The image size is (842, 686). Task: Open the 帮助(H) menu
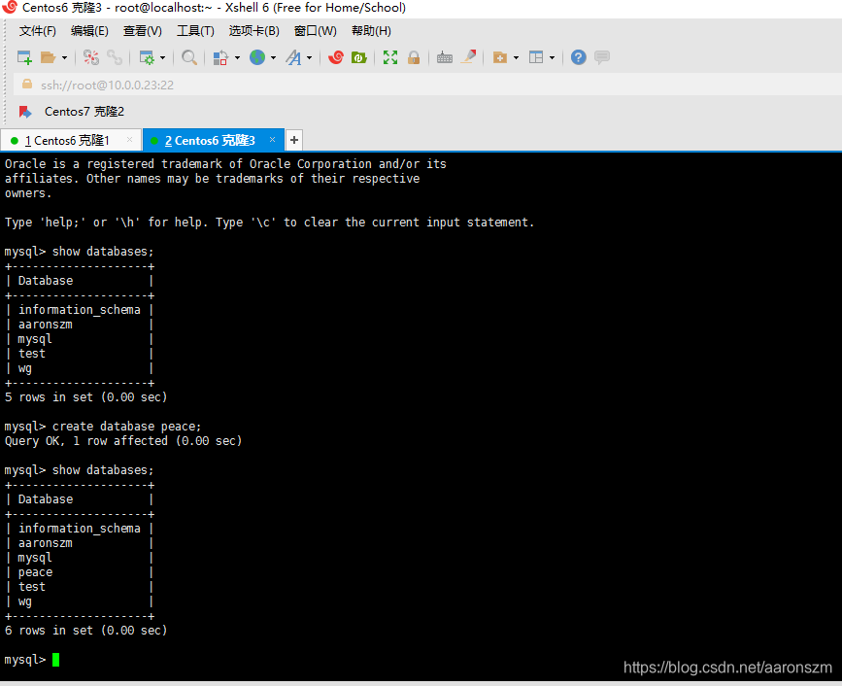click(371, 31)
